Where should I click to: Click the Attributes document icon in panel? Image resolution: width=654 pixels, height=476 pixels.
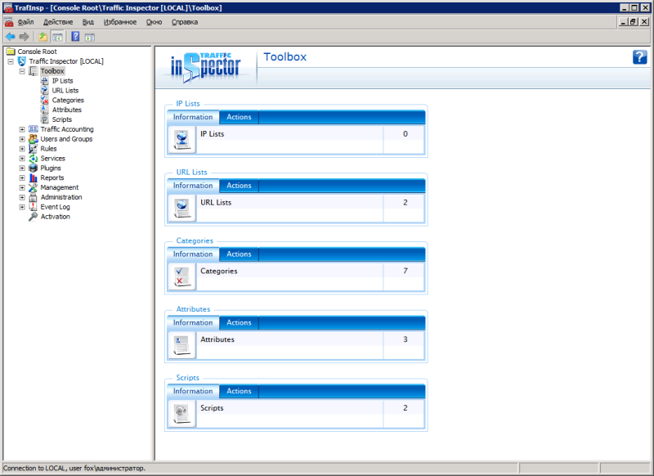(181, 344)
